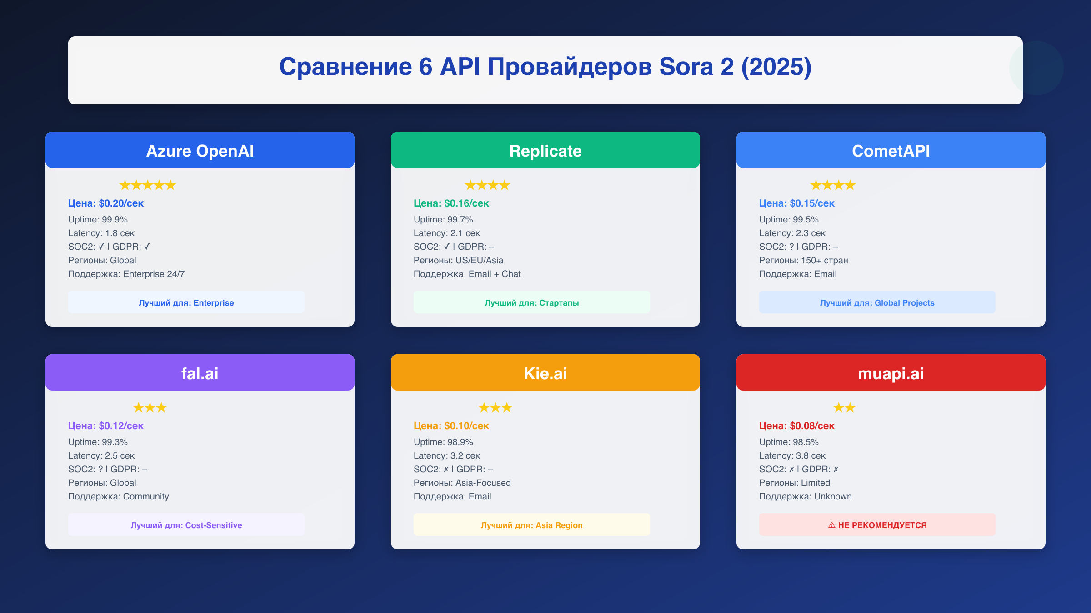Click the 'Лучший для: Cost-Sensitive' badge

tap(186, 525)
